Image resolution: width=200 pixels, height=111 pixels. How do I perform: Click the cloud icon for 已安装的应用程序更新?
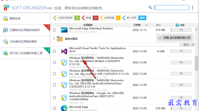(x=5, y=41)
